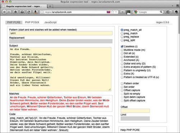Open the search engine selector dropdown
Image resolution: width=180 pixels, height=133 pixels.
pyautogui.click(x=136, y=12)
